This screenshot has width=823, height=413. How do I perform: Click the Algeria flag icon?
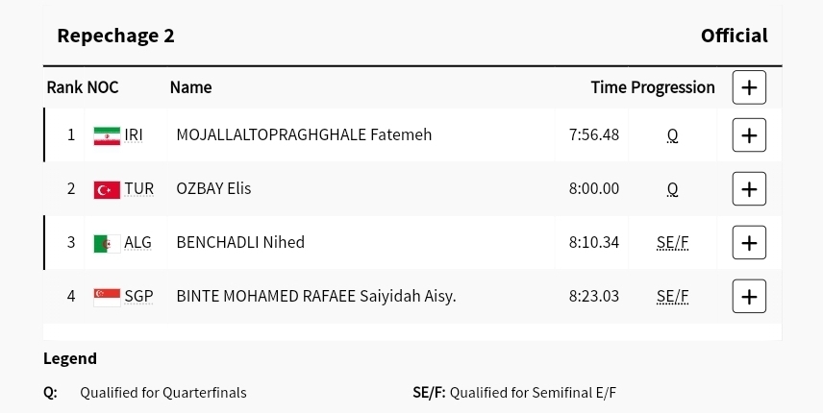point(107,243)
